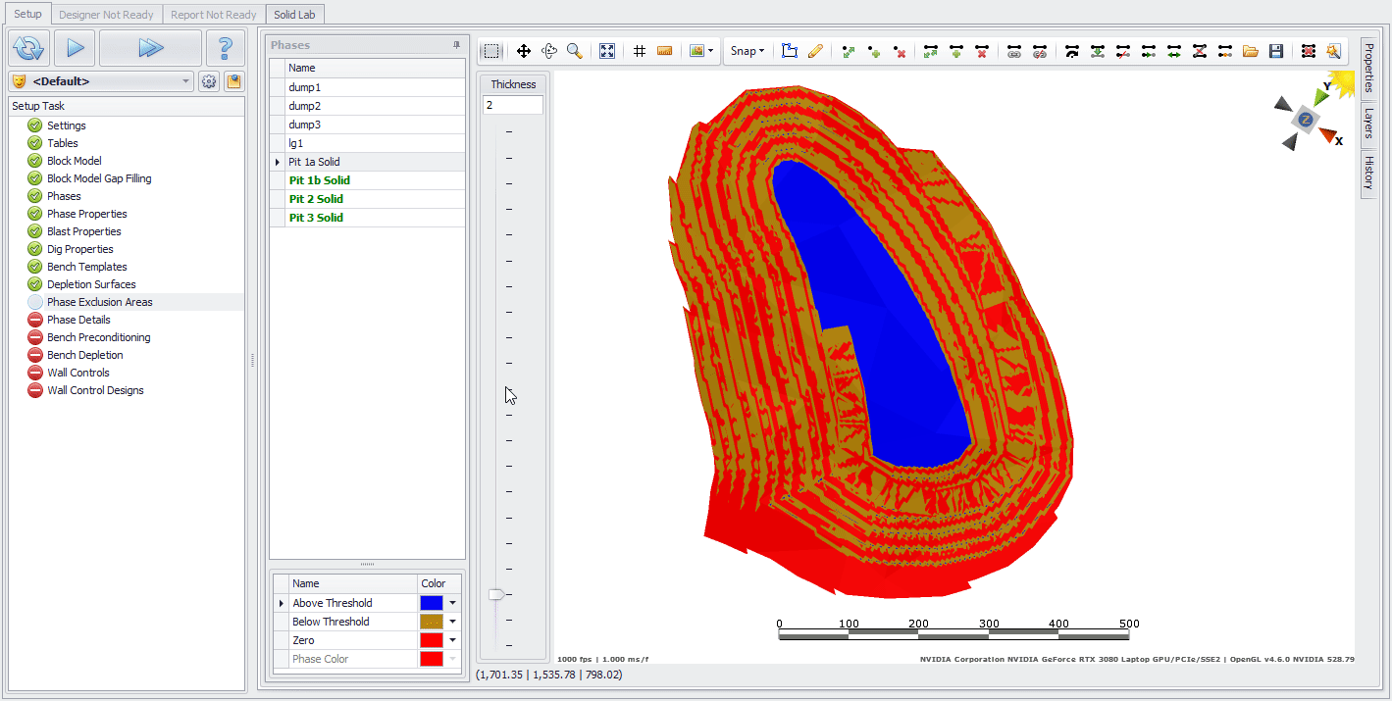Open Above Threshold color dropdown arrow
Screen dimensions: 1392x701
(453, 603)
